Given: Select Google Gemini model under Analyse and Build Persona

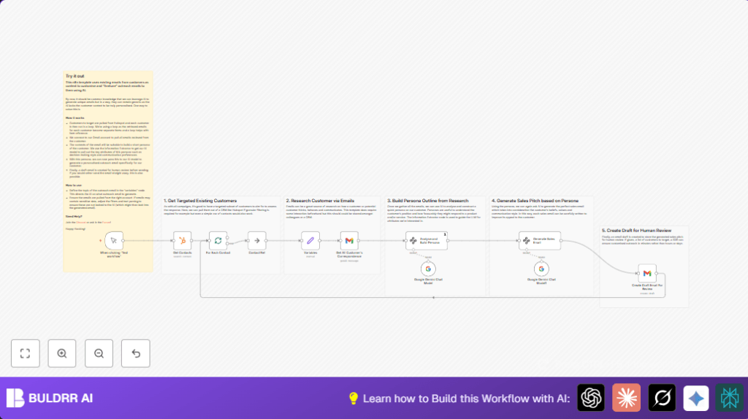Looking at the screenshot, I should [428, 269].
